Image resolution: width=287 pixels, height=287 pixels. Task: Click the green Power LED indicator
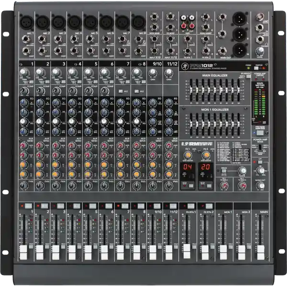point(248,68)
